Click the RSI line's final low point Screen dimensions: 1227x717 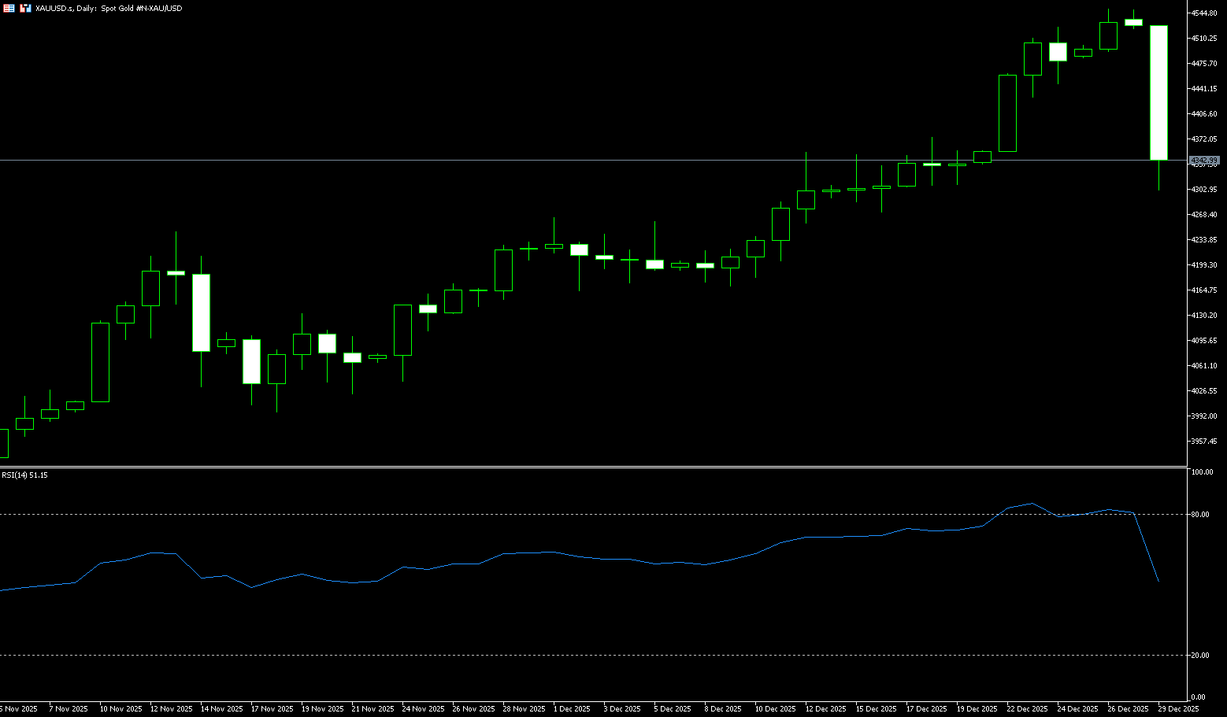(x=1158, y=581)
